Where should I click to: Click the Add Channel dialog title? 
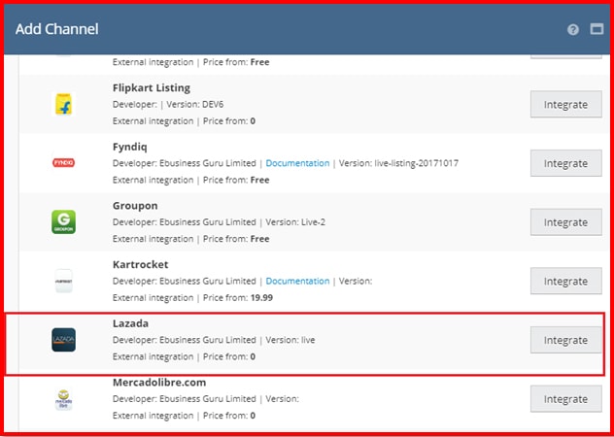point(56,29)
